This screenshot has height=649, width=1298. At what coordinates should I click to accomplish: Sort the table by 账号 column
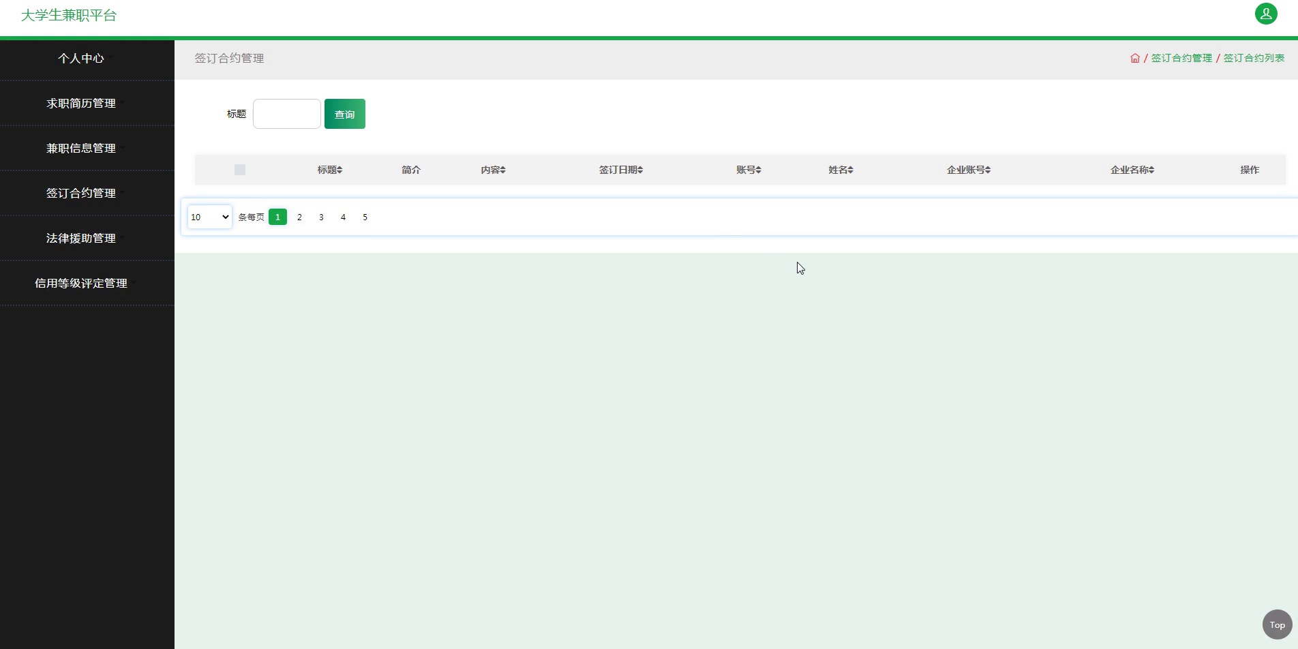pos(748,170)
